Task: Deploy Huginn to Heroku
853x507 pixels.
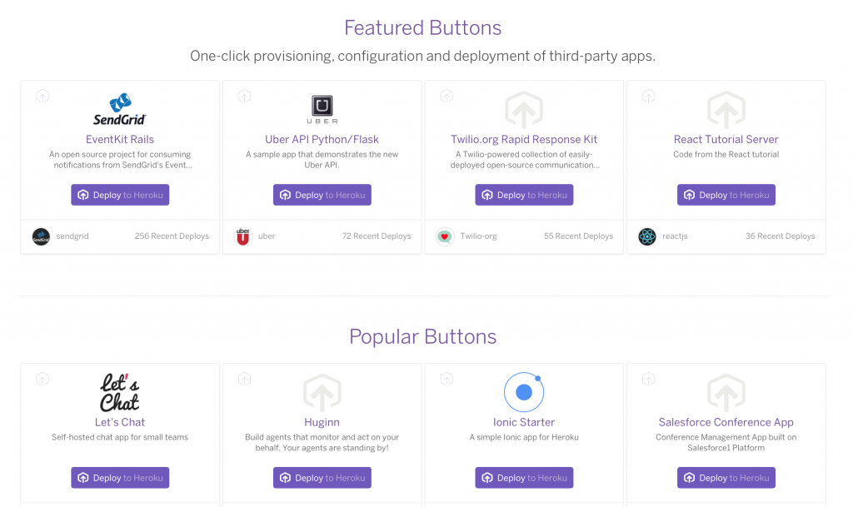Action: pos(322,478)
